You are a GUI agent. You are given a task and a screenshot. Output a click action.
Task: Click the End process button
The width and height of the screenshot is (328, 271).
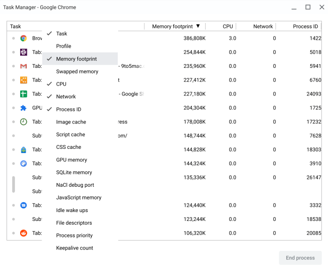pos(300,258)
